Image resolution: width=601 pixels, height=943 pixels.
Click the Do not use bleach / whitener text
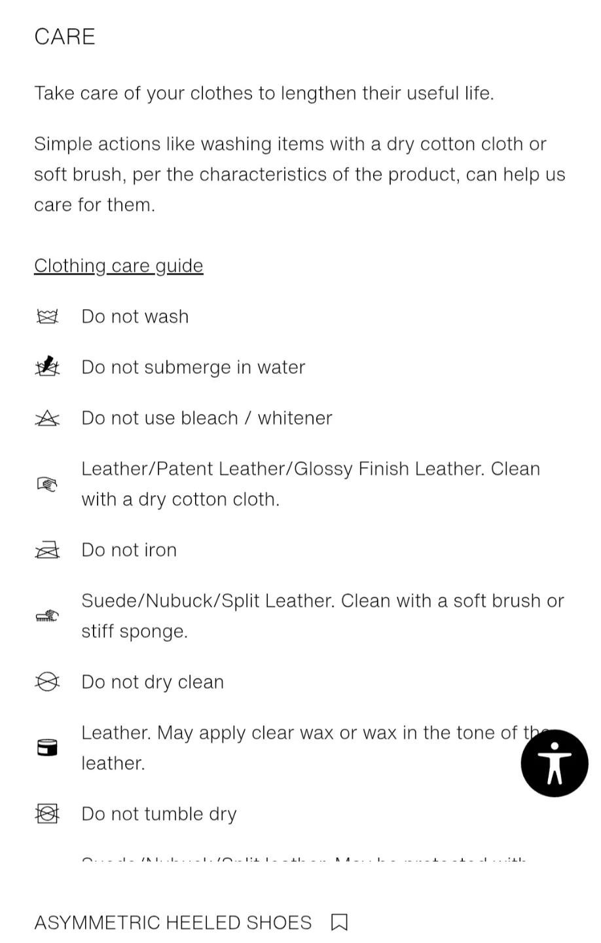pyautogui.click(x=207, y=418)
